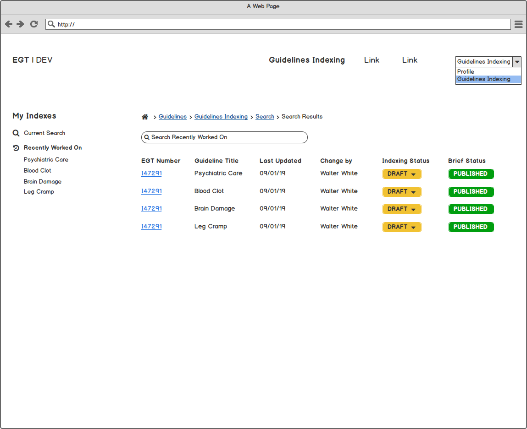The height and width of the screenshot is (429, 527).
Task: Select Profile from the dropdown list
Action: point(466,72)
